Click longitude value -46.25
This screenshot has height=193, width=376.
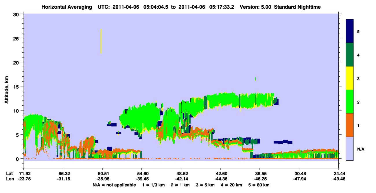click(260, 179)
